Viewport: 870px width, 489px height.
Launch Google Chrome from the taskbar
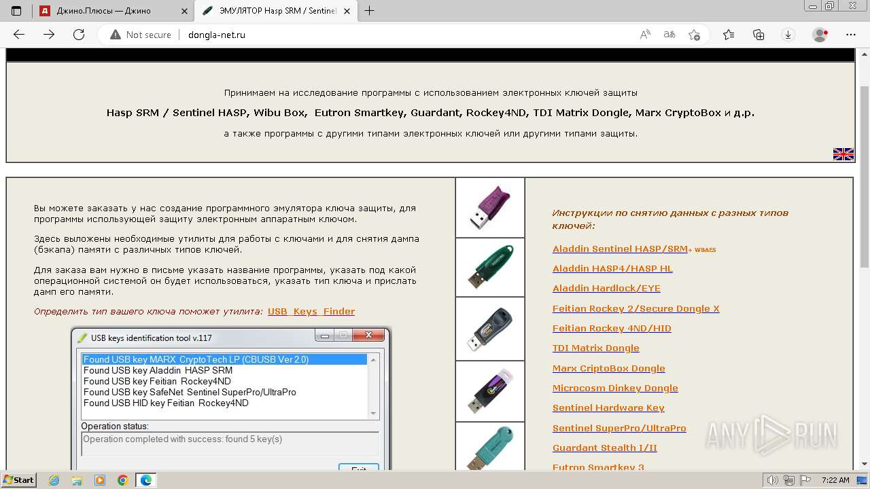tap(123, 480)
